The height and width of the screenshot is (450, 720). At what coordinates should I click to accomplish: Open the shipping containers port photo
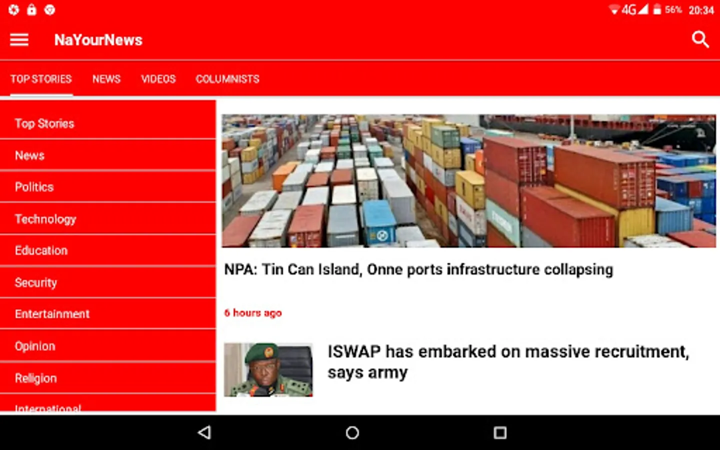point(469,181)
